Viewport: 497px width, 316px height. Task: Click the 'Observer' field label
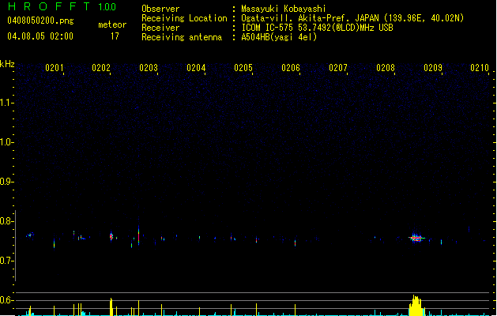coord(160,9)
